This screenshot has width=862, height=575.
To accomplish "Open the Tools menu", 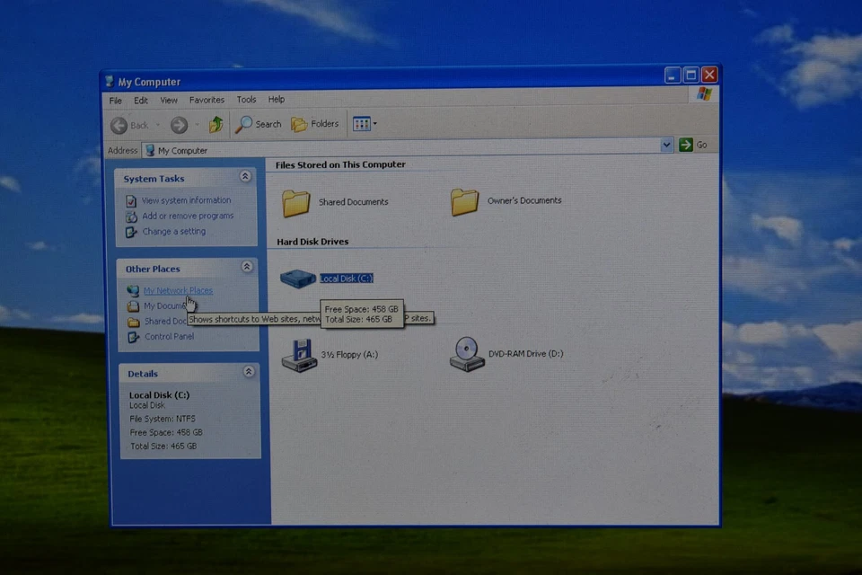I will (x=246, y=99).
